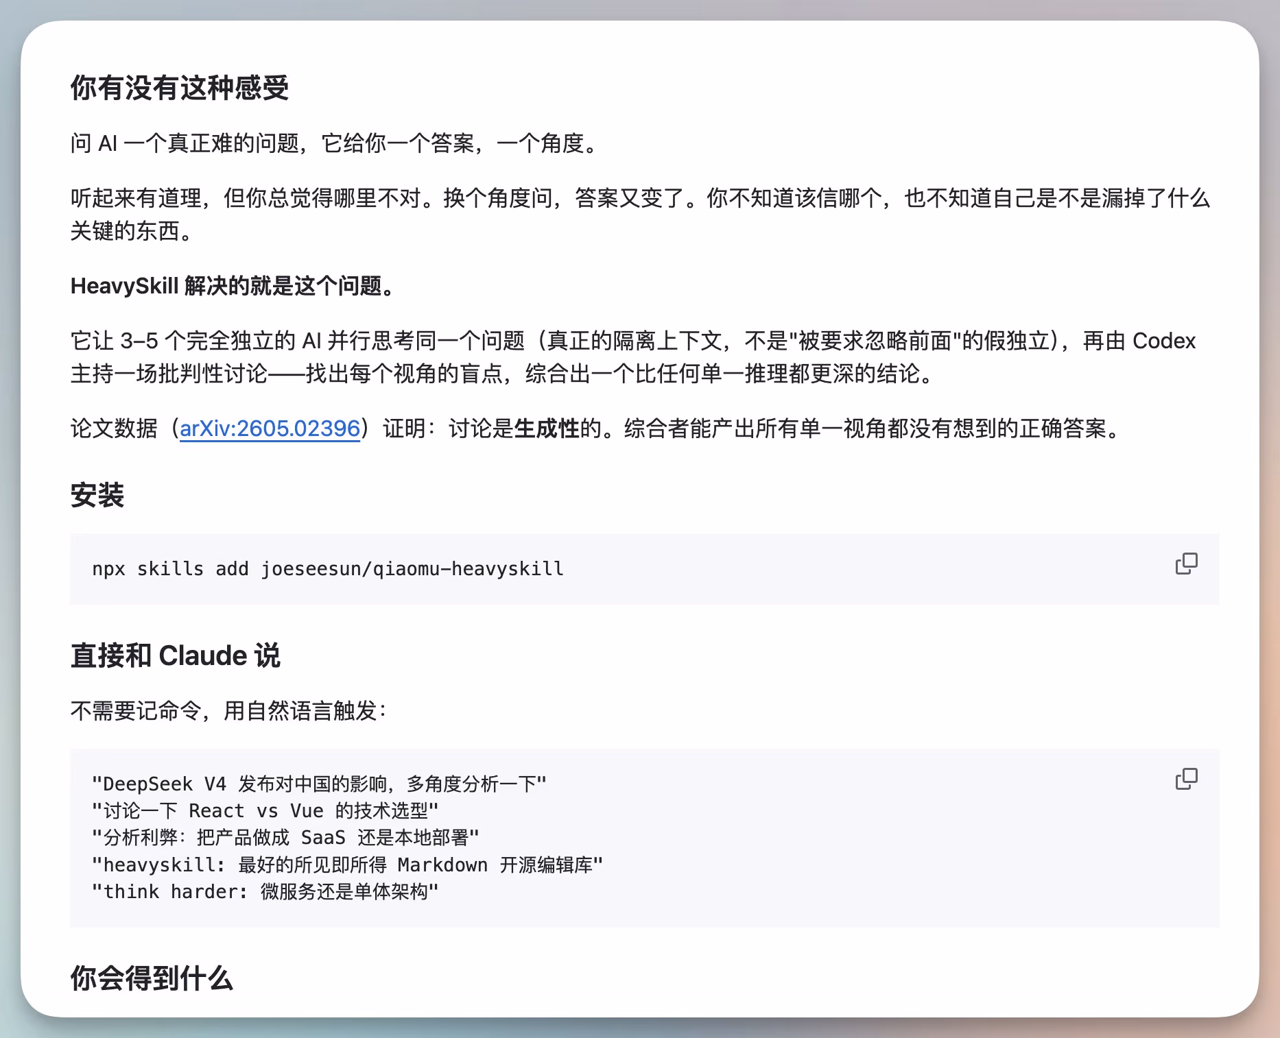Click the heading 你有没有这种感受
The height and width of the screenshot is (1038, 1280).
point(180,88)
